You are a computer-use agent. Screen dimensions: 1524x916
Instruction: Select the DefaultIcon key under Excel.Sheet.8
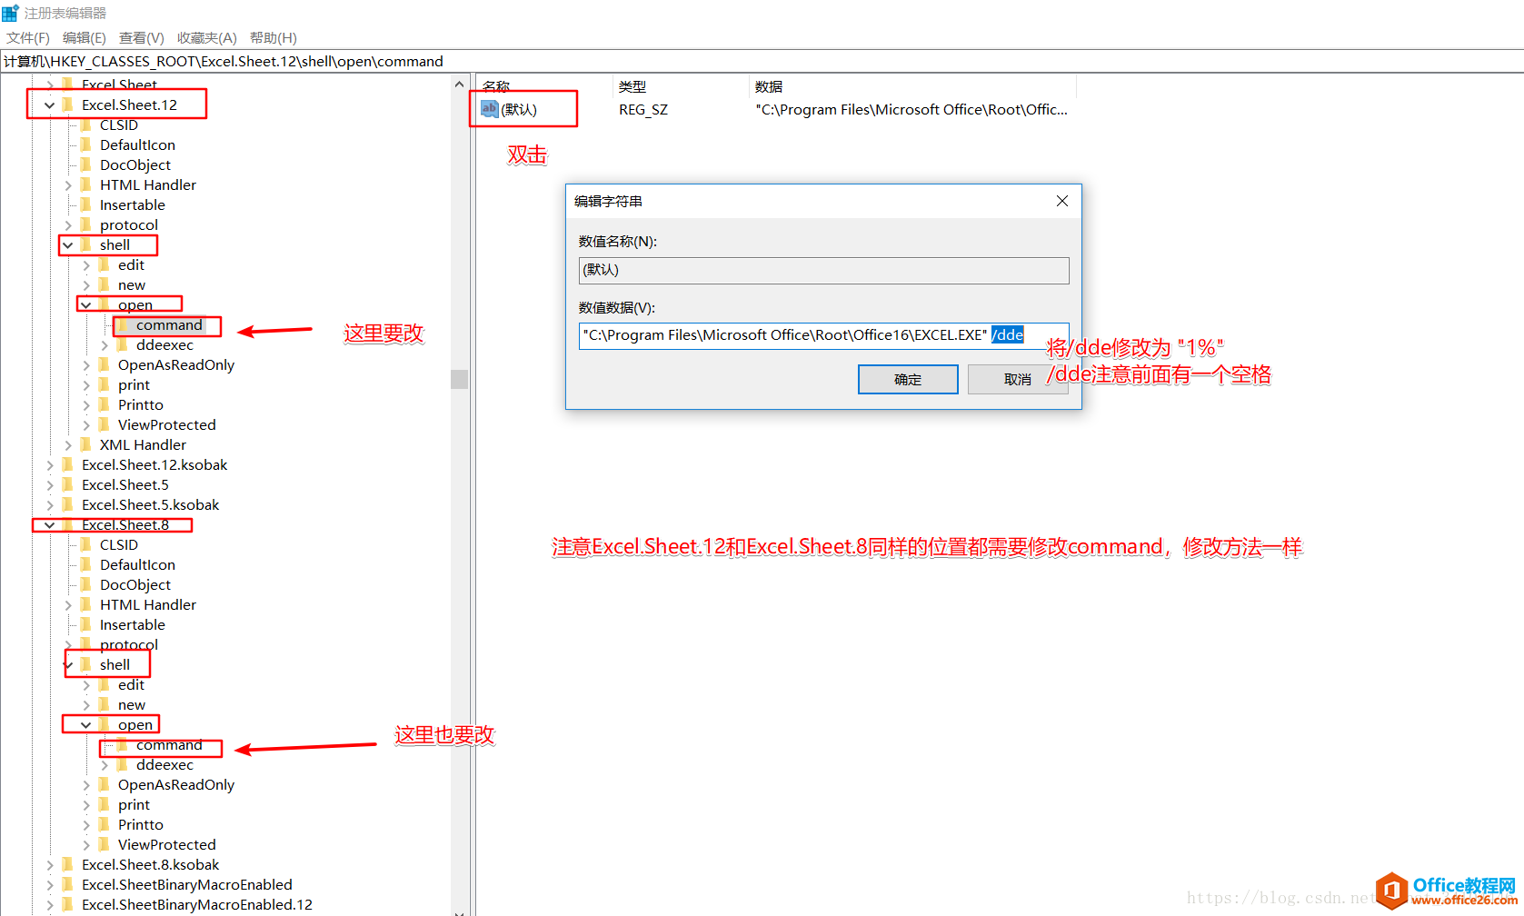(137, 565)
